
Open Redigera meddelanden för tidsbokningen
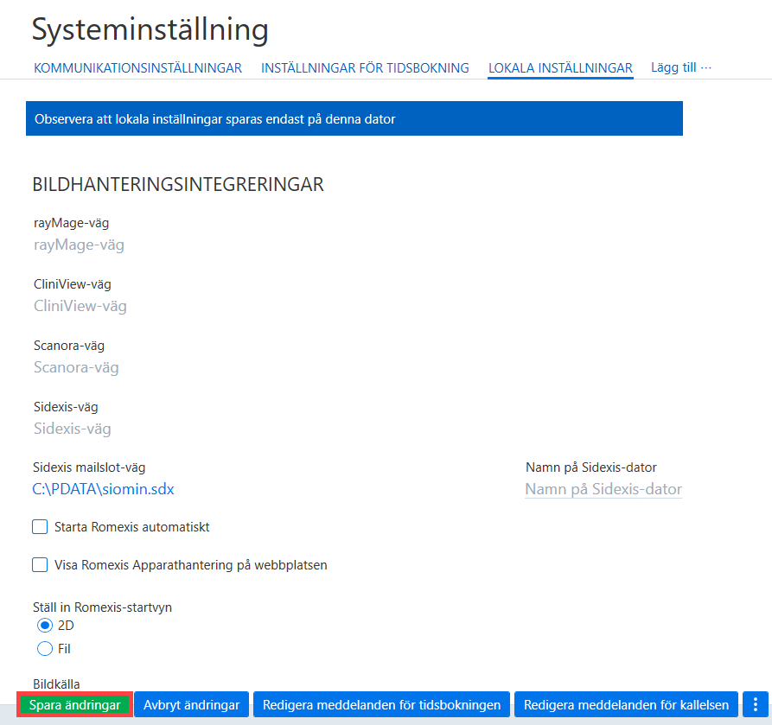point(381,704)
